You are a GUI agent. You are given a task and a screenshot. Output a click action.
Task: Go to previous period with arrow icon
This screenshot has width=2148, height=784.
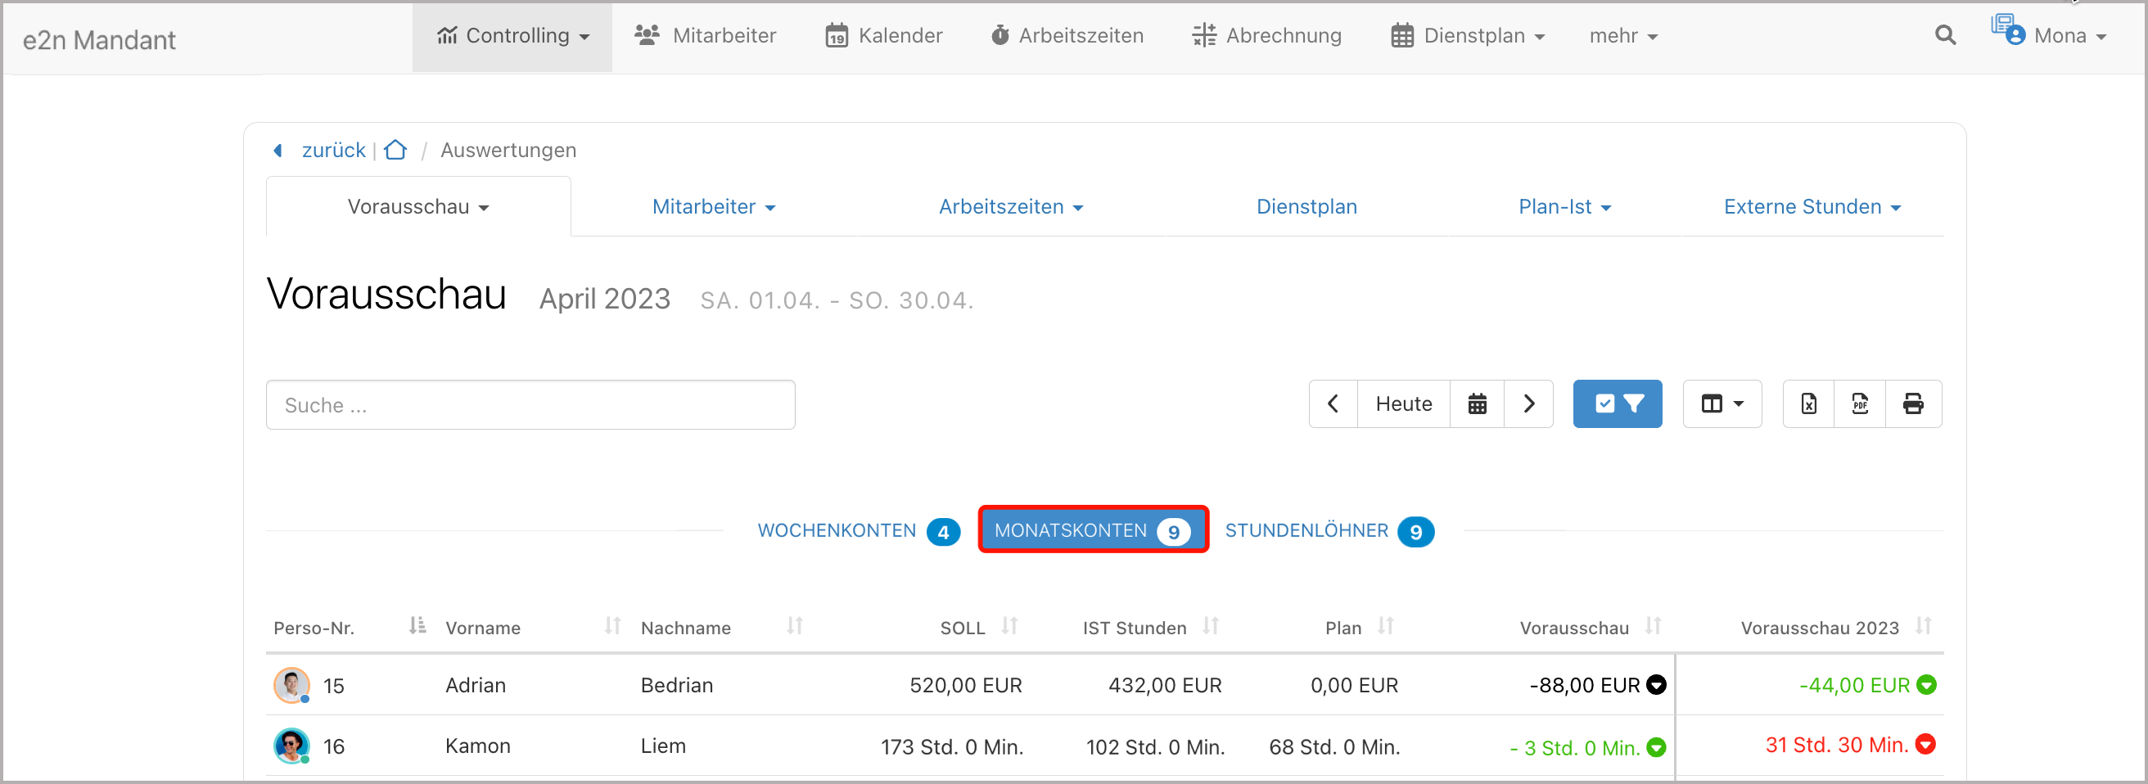click(1332, 403)
